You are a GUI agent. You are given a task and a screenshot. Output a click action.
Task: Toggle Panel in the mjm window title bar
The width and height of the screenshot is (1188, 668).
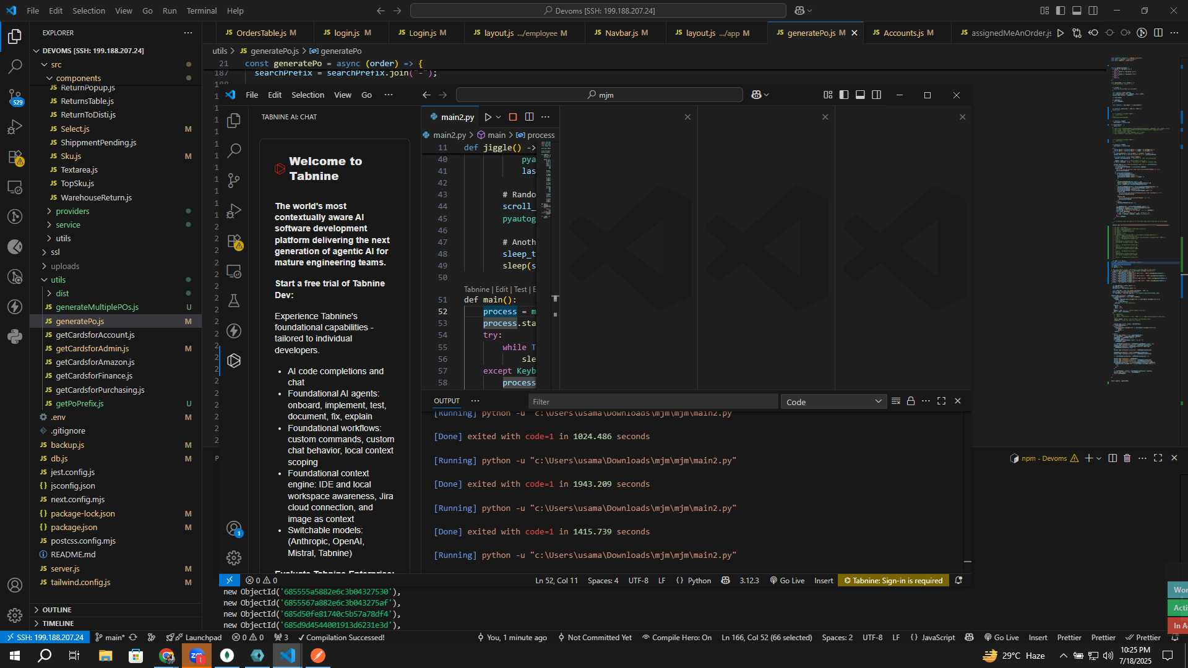(860, 95)
